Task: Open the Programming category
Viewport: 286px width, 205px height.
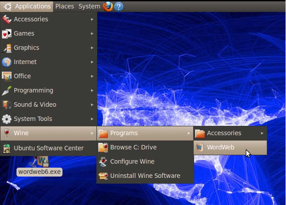Action: [48, 90]
